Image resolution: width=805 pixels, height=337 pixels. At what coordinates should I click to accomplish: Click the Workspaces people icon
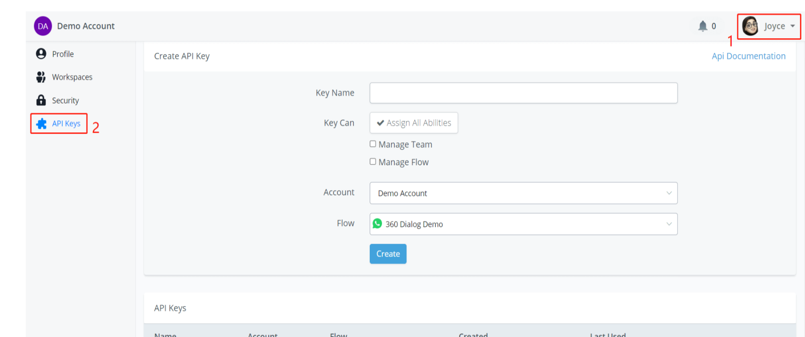[x=41, y=77]
